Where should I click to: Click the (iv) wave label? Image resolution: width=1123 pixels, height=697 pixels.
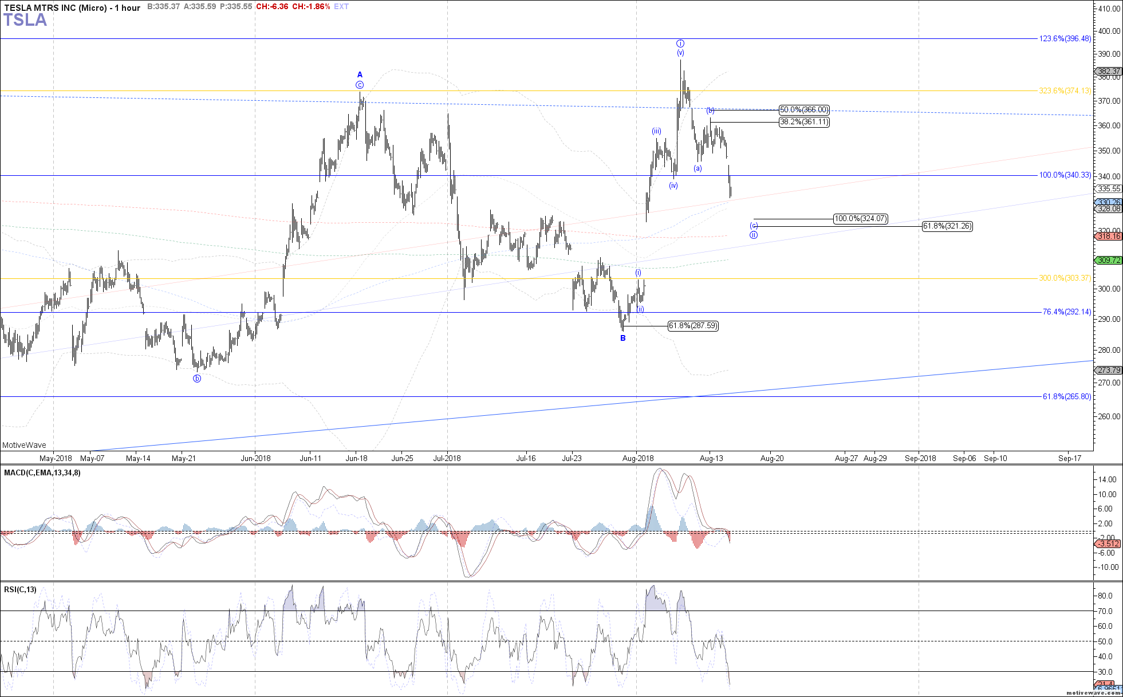pos(673,186)
